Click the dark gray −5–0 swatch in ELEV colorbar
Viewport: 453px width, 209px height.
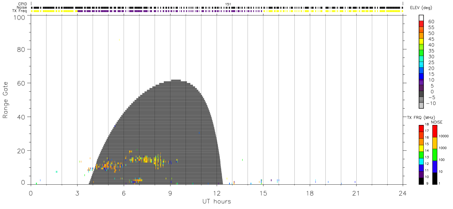(421, 94)
